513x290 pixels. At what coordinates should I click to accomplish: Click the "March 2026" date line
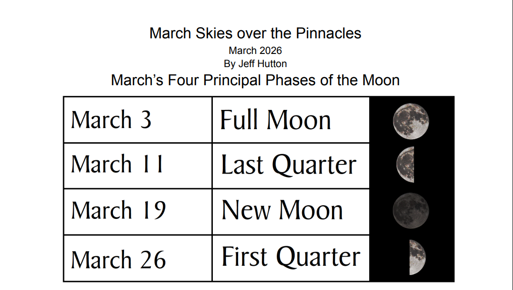[x=255, y=50]
